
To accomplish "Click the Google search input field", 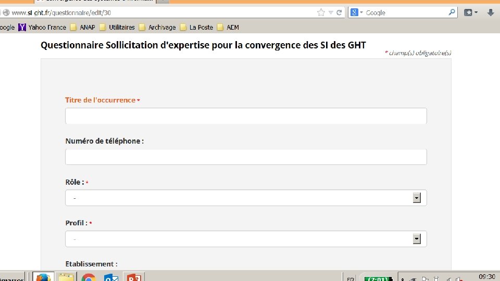I will 406,12.
